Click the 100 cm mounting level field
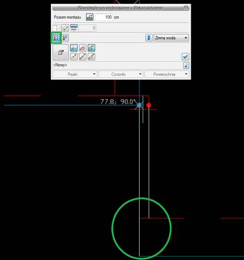The image size is (244, 260). (x=104, y=17)
